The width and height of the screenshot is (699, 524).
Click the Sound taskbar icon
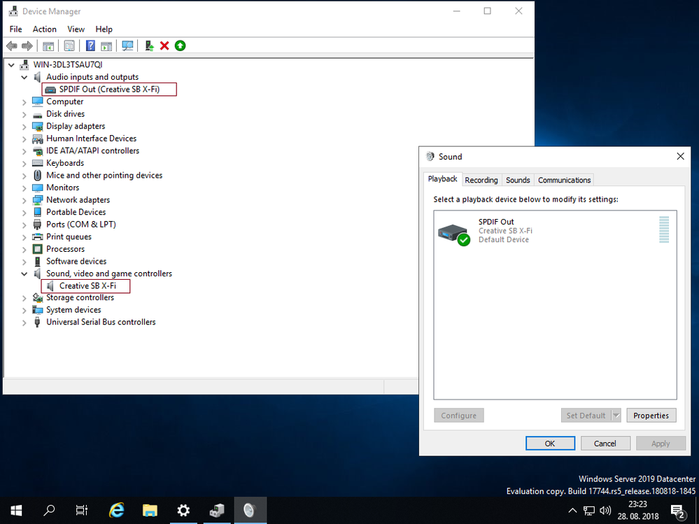(250, 510)
